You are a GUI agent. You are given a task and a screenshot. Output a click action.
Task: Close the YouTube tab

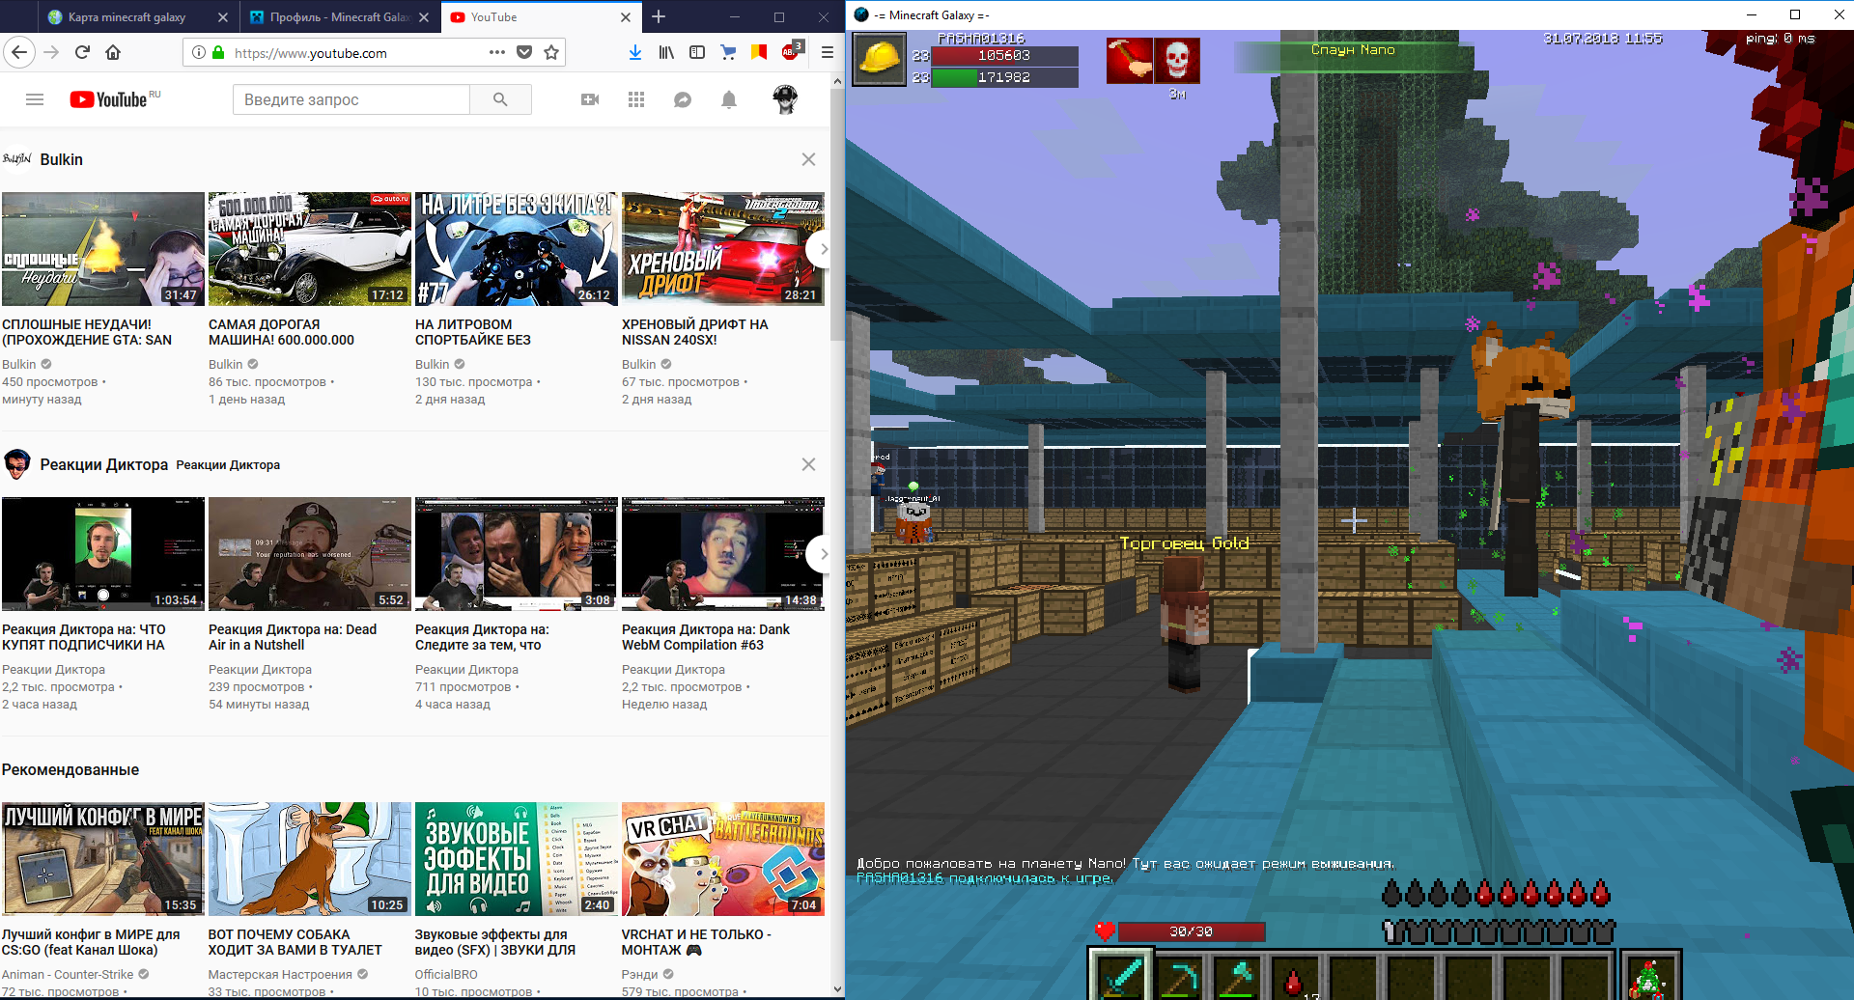point(626,17)
